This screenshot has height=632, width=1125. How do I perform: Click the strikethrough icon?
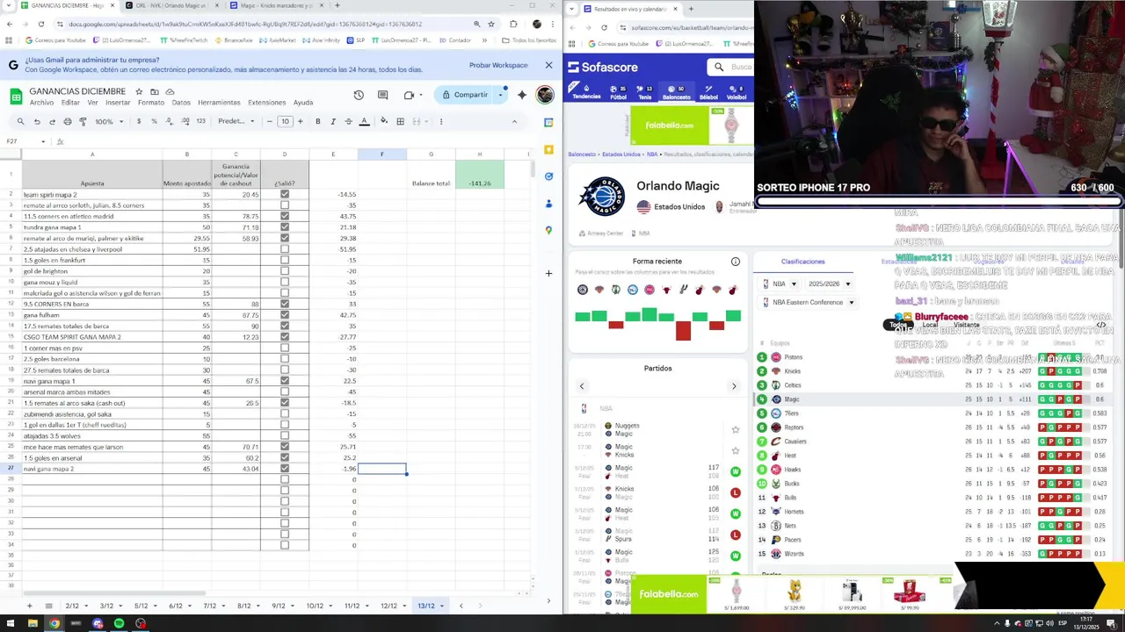point(348,121)
